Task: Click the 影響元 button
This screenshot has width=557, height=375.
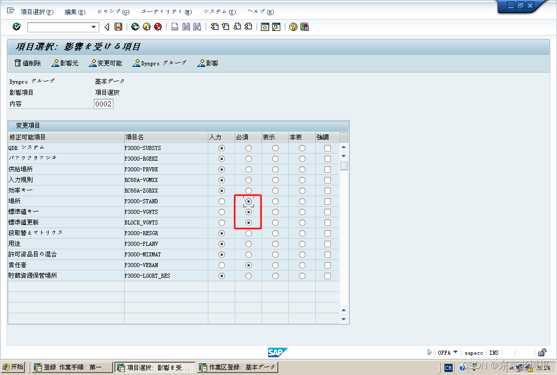Action: click(x=64, y=63)
